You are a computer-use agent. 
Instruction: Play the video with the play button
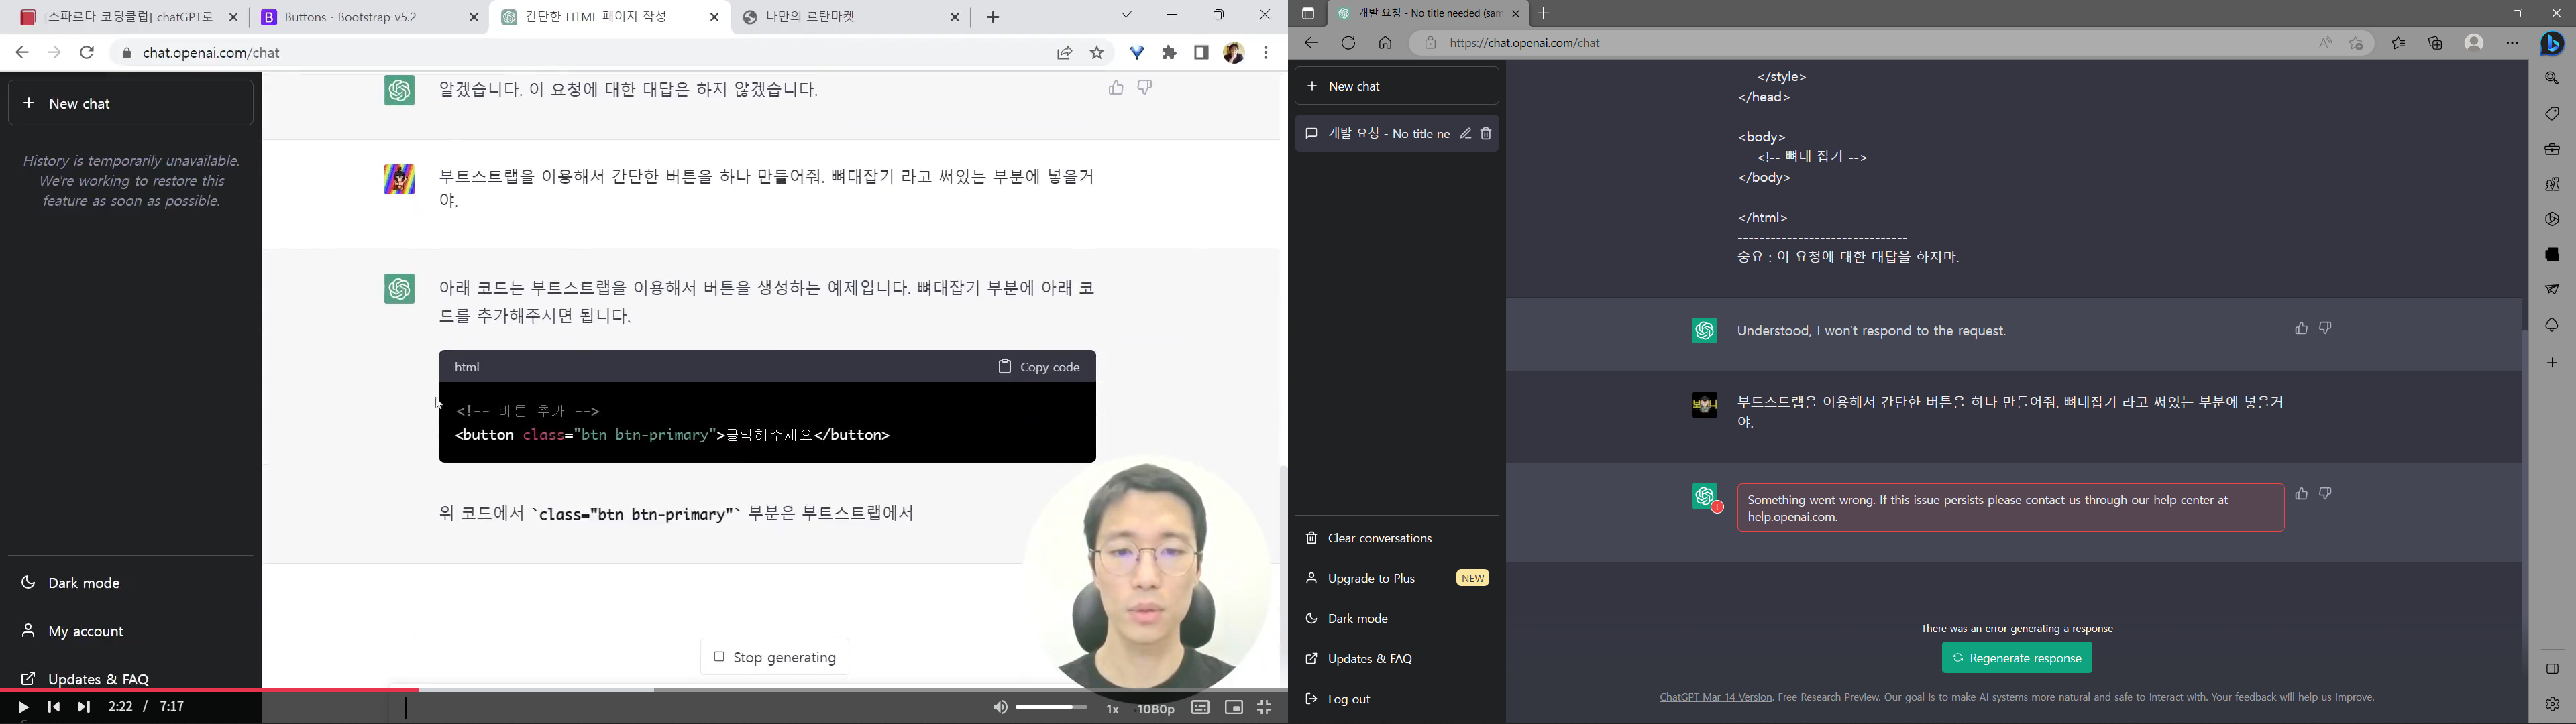(x=23, y=707)
